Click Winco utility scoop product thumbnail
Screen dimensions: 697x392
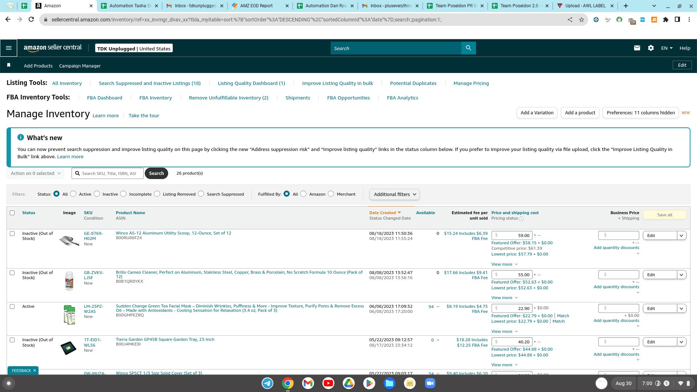[x=69, y=240]
